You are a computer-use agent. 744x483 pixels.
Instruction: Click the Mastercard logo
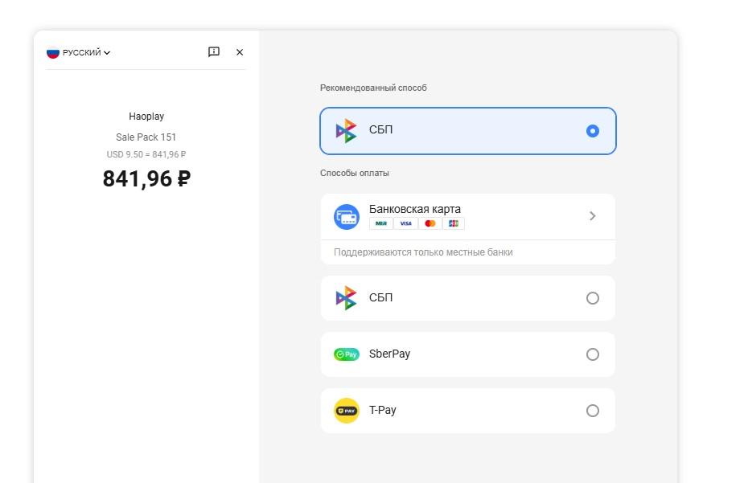(x=430, y=223)
